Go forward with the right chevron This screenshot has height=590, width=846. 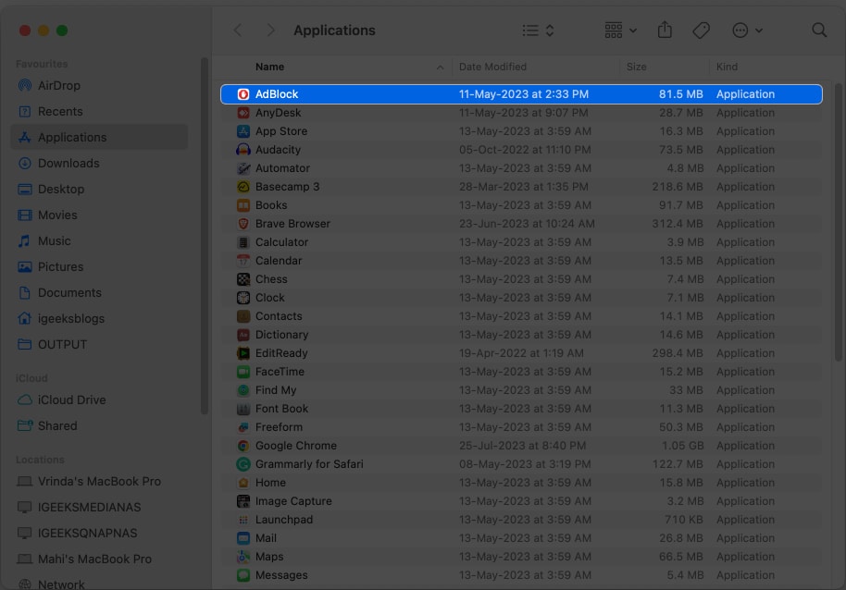click(271, 31)
